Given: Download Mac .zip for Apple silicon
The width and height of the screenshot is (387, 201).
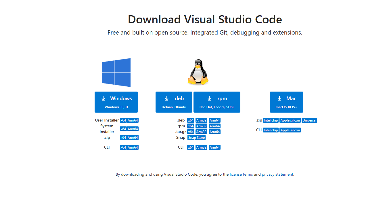Looking at the screenshot, I should pos(290,120).
